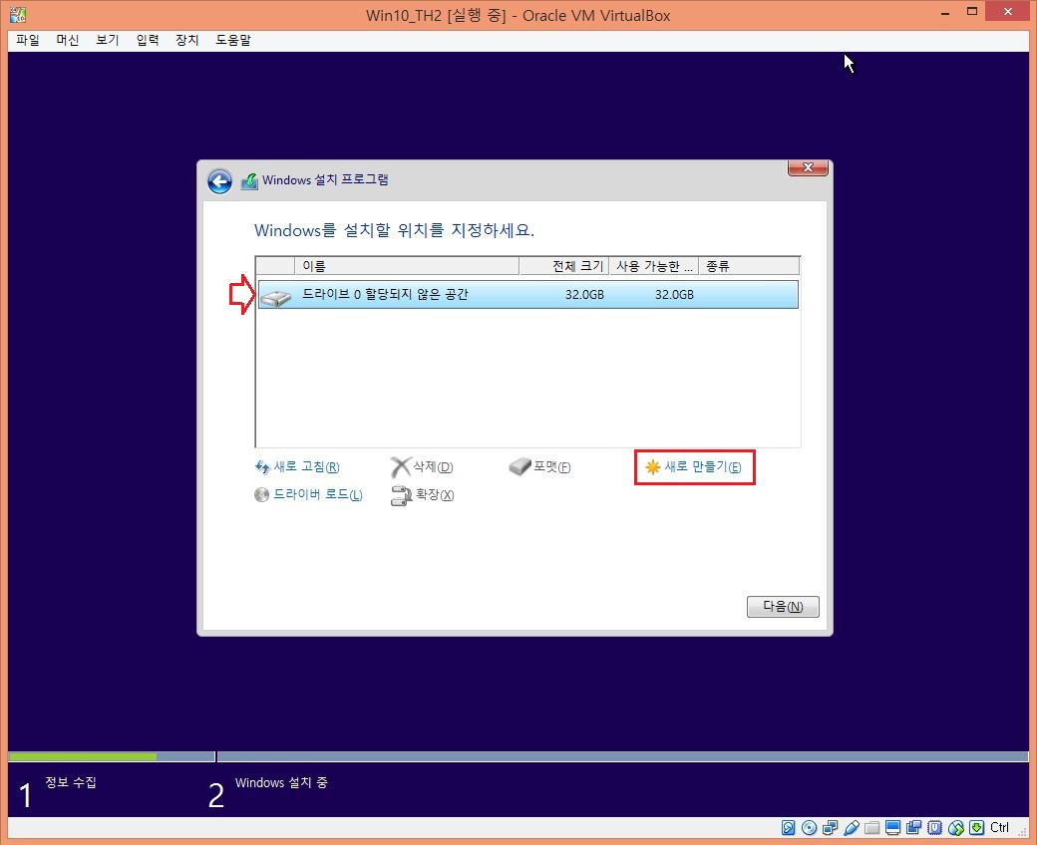Image resolution: width=1037 pixels, height=845 pixels.
Task: Open the 장치 menu
Action: point(187,40)
